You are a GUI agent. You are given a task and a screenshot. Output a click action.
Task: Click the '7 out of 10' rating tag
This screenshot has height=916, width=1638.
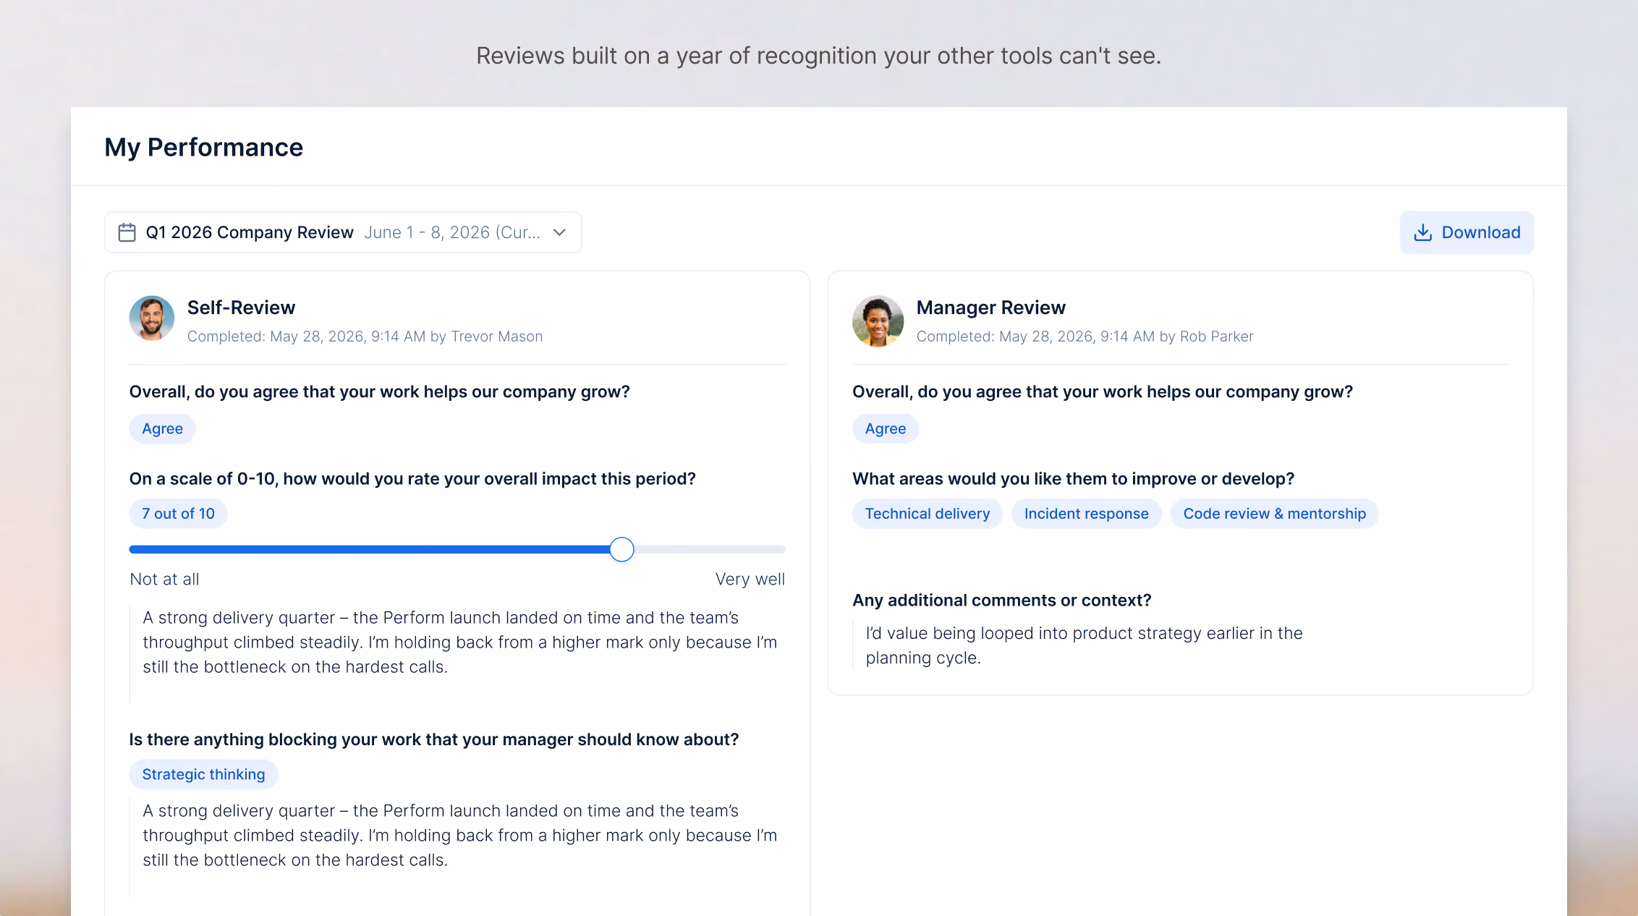tap(178, 513)
